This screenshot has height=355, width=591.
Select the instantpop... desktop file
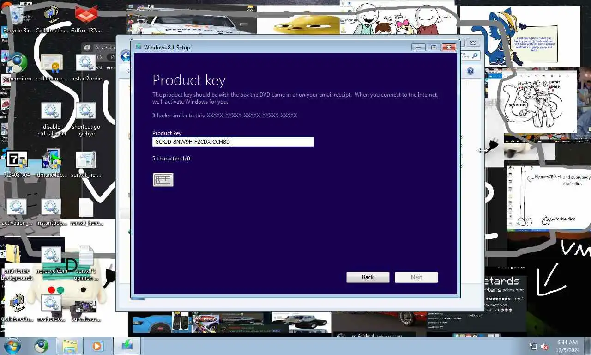coord(51,212)
